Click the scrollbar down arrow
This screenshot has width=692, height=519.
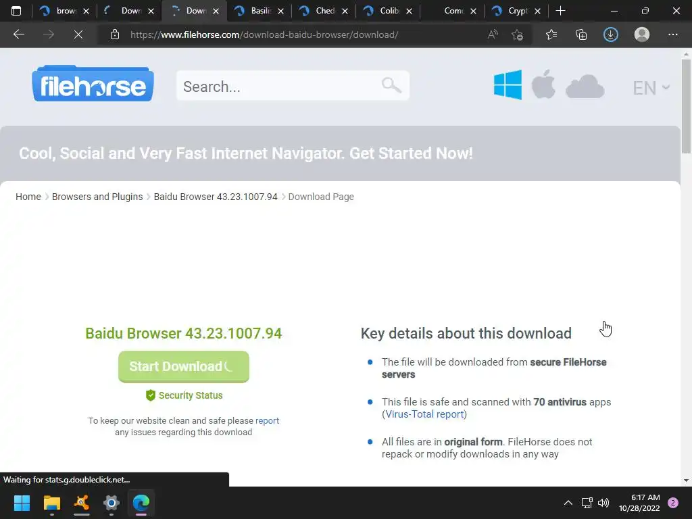coord(686,480)
